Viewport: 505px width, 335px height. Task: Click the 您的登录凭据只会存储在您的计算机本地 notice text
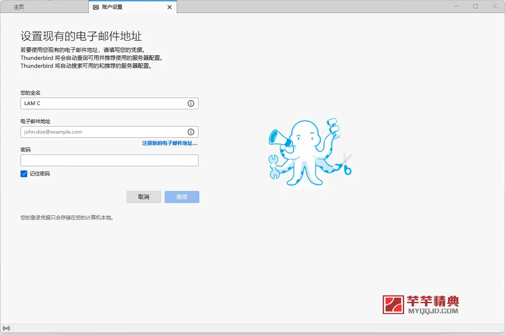67,218
